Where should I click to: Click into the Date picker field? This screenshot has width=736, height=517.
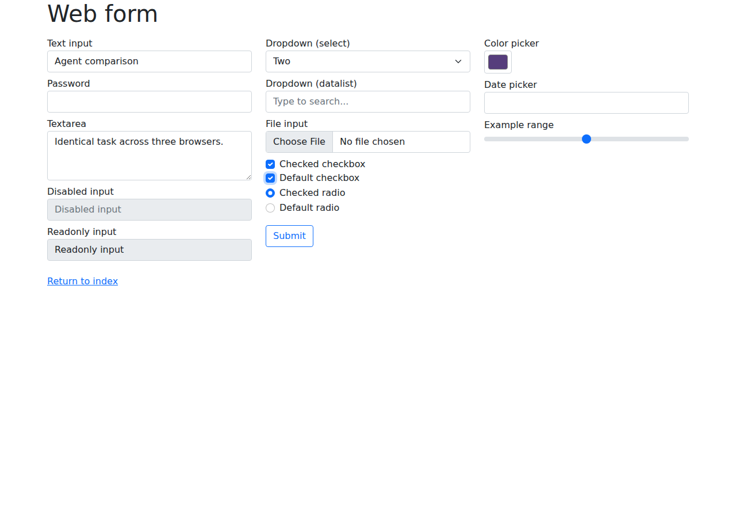click(586, 103)
